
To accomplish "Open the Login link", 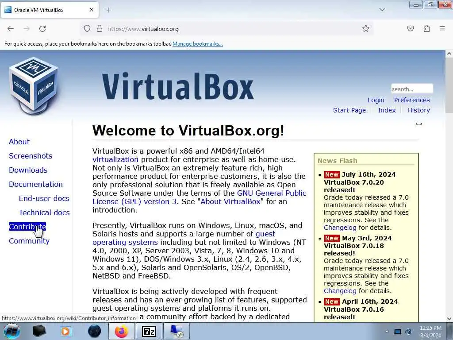I will click(376, 100).
